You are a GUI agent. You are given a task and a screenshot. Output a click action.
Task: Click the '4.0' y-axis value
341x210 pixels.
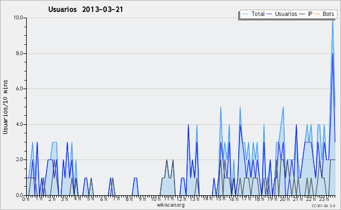click(19, 124)
